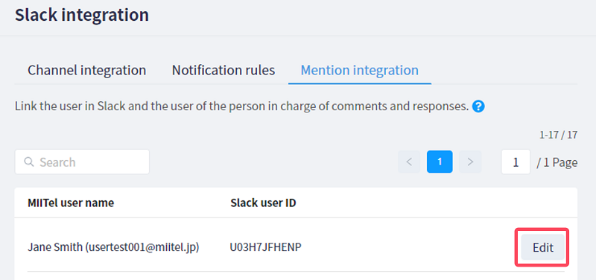Go to previous page arrow
The width and height of the screenshot is (596, 280).
409,162
